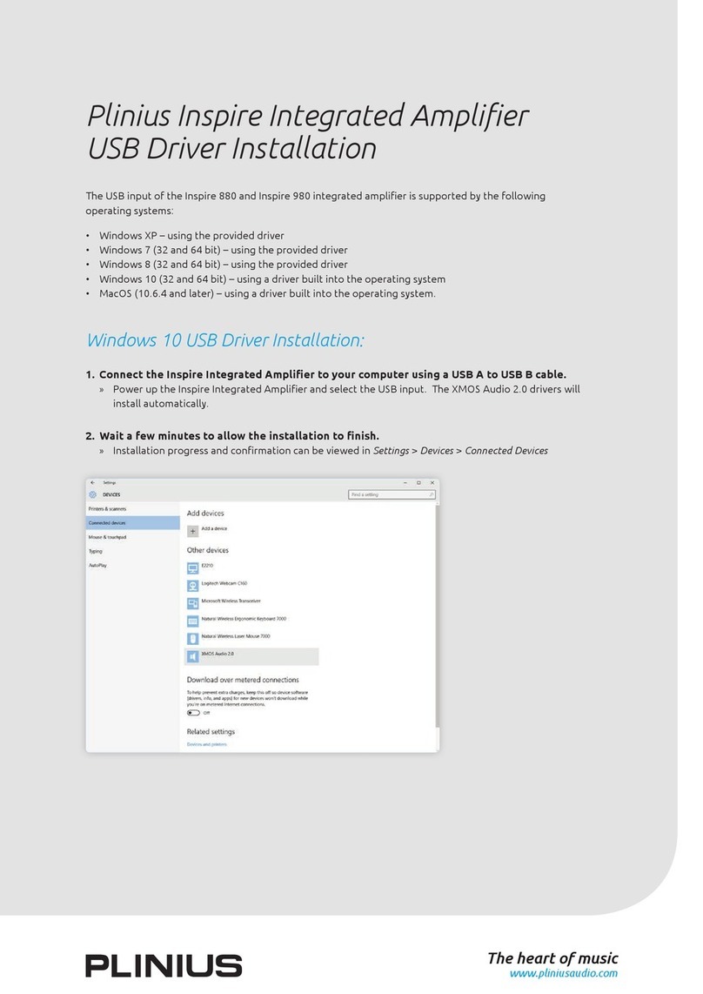Toggle the metered connections download switch
Screen dimensions: 703x994
(x=193, y=713)
